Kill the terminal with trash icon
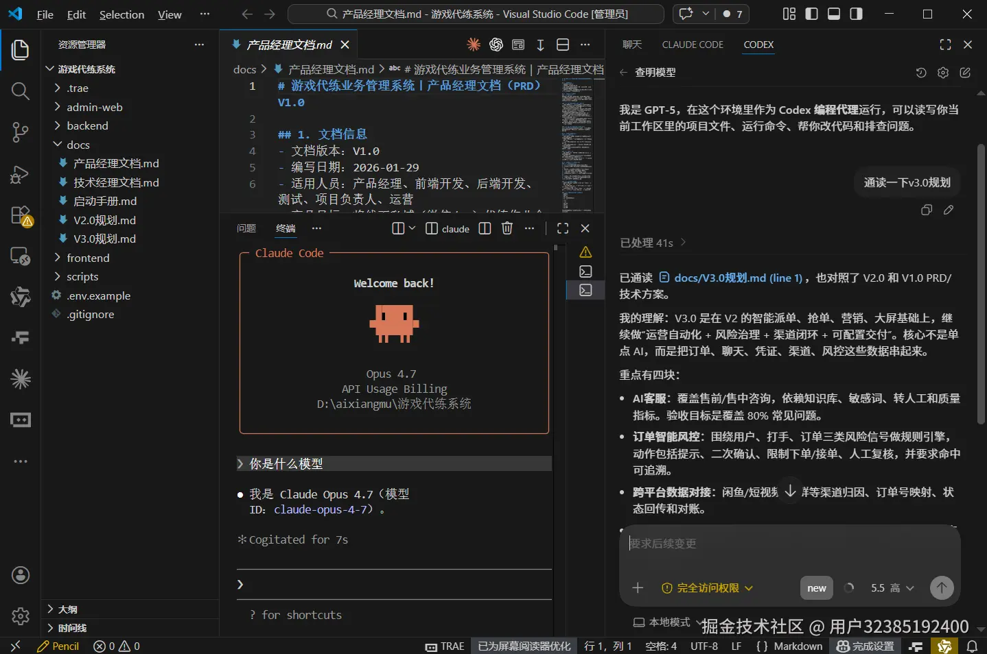Image resolution: width=987 pixels, height=654 pixels. click(x=507, y=228)
